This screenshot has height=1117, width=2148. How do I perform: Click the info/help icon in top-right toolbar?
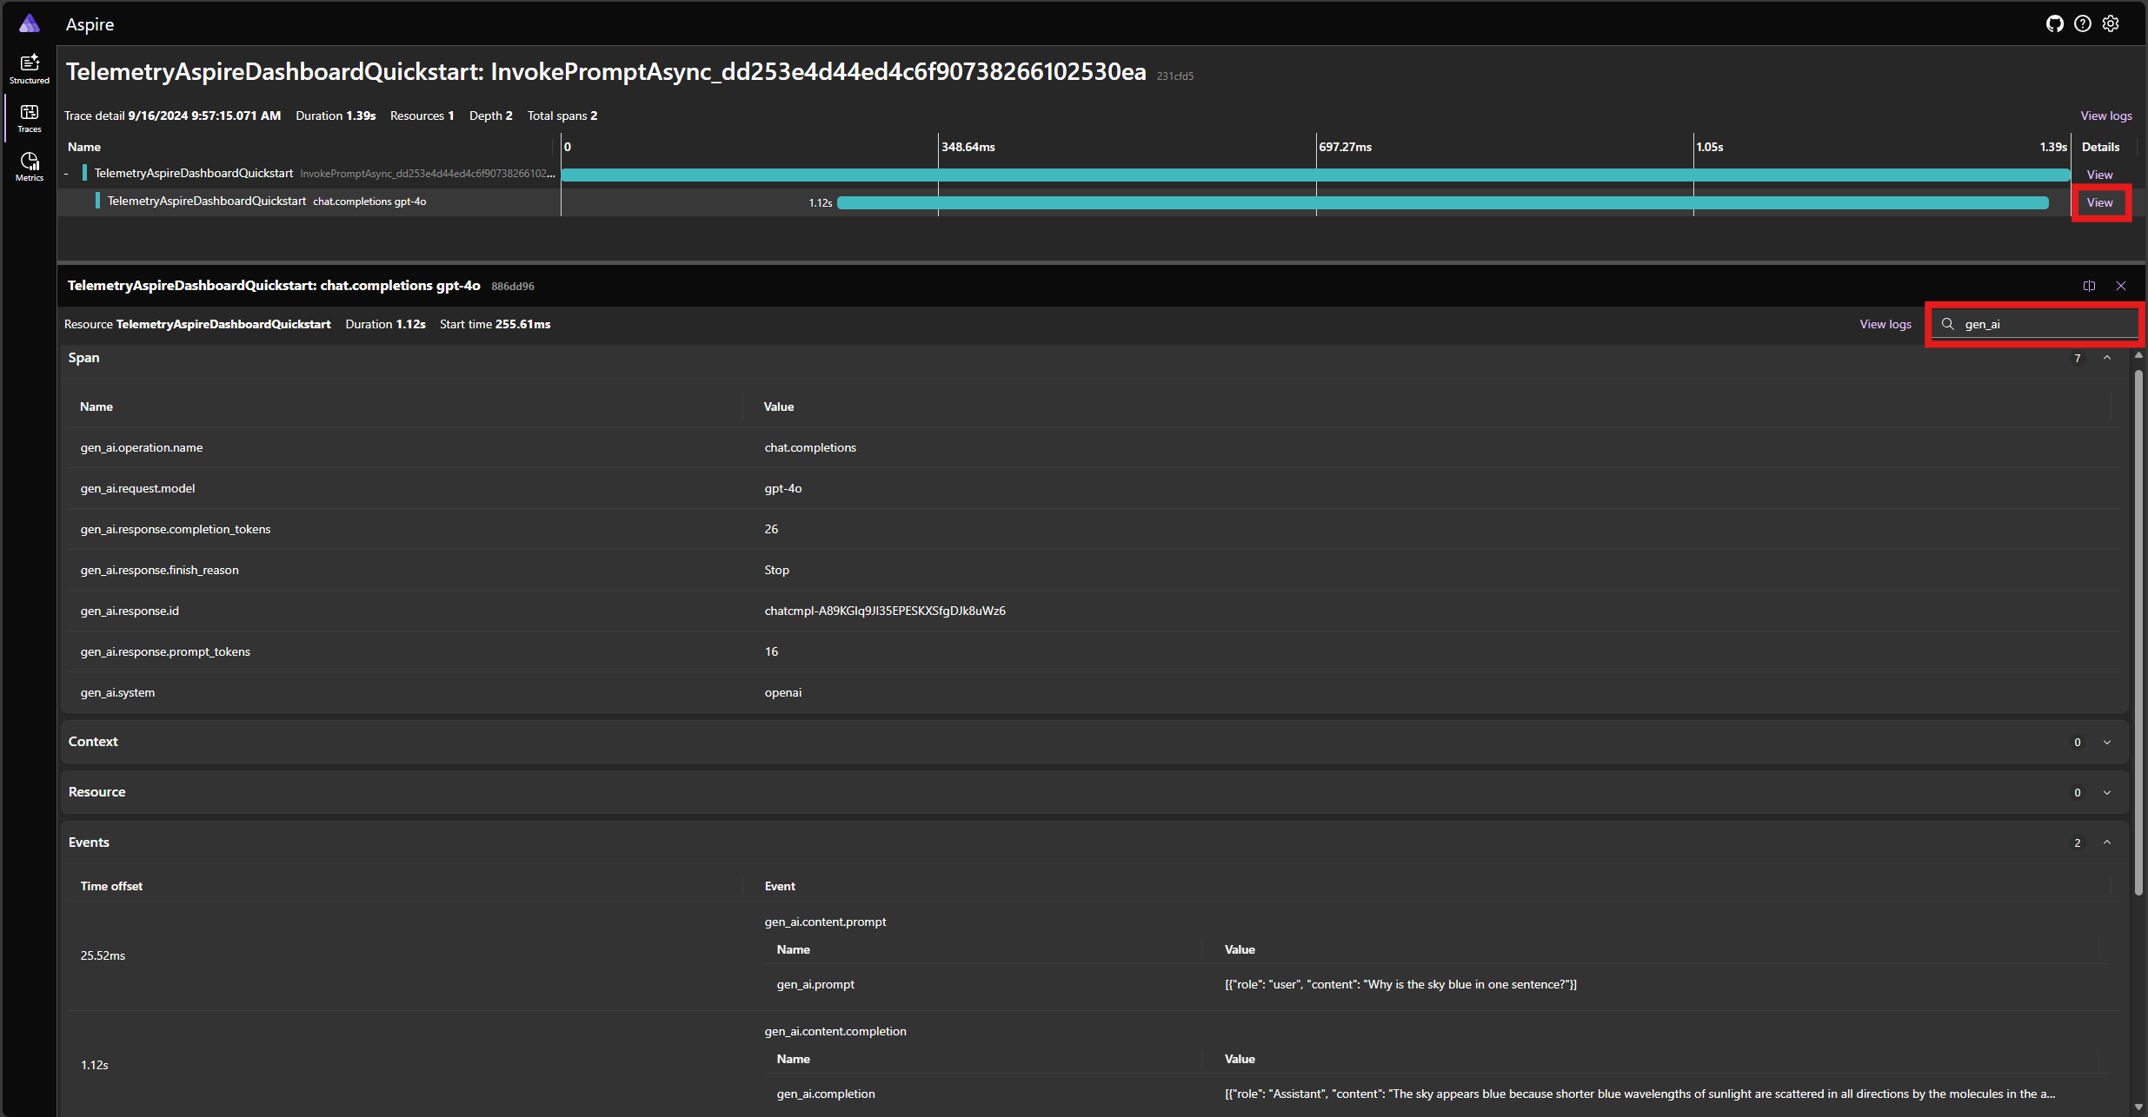point(2083,22)
